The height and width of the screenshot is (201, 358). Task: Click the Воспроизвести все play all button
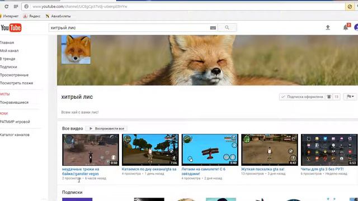pyautogui.click(x=107, y=128)
